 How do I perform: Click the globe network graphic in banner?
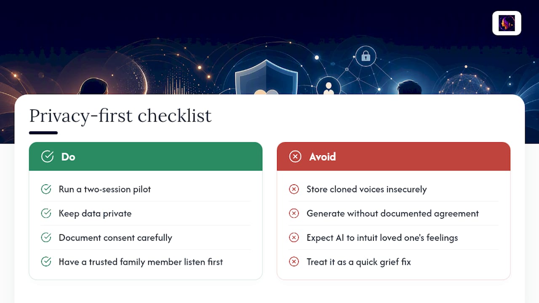pyautogui.click(x=464, y=83)
